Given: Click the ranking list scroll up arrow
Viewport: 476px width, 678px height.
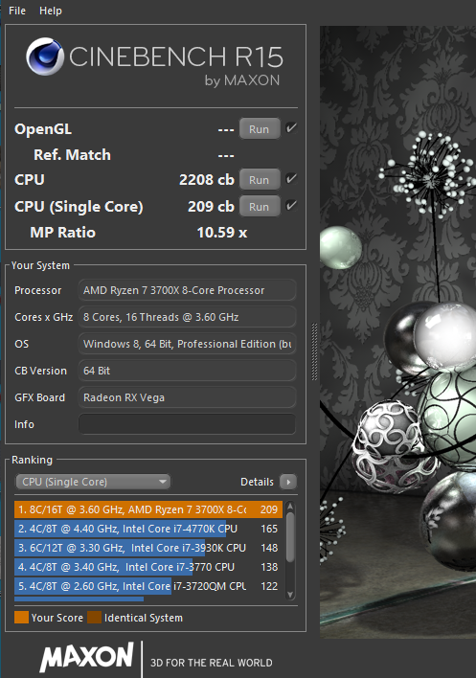Looking at the screenshot, I should click(290, 506).
